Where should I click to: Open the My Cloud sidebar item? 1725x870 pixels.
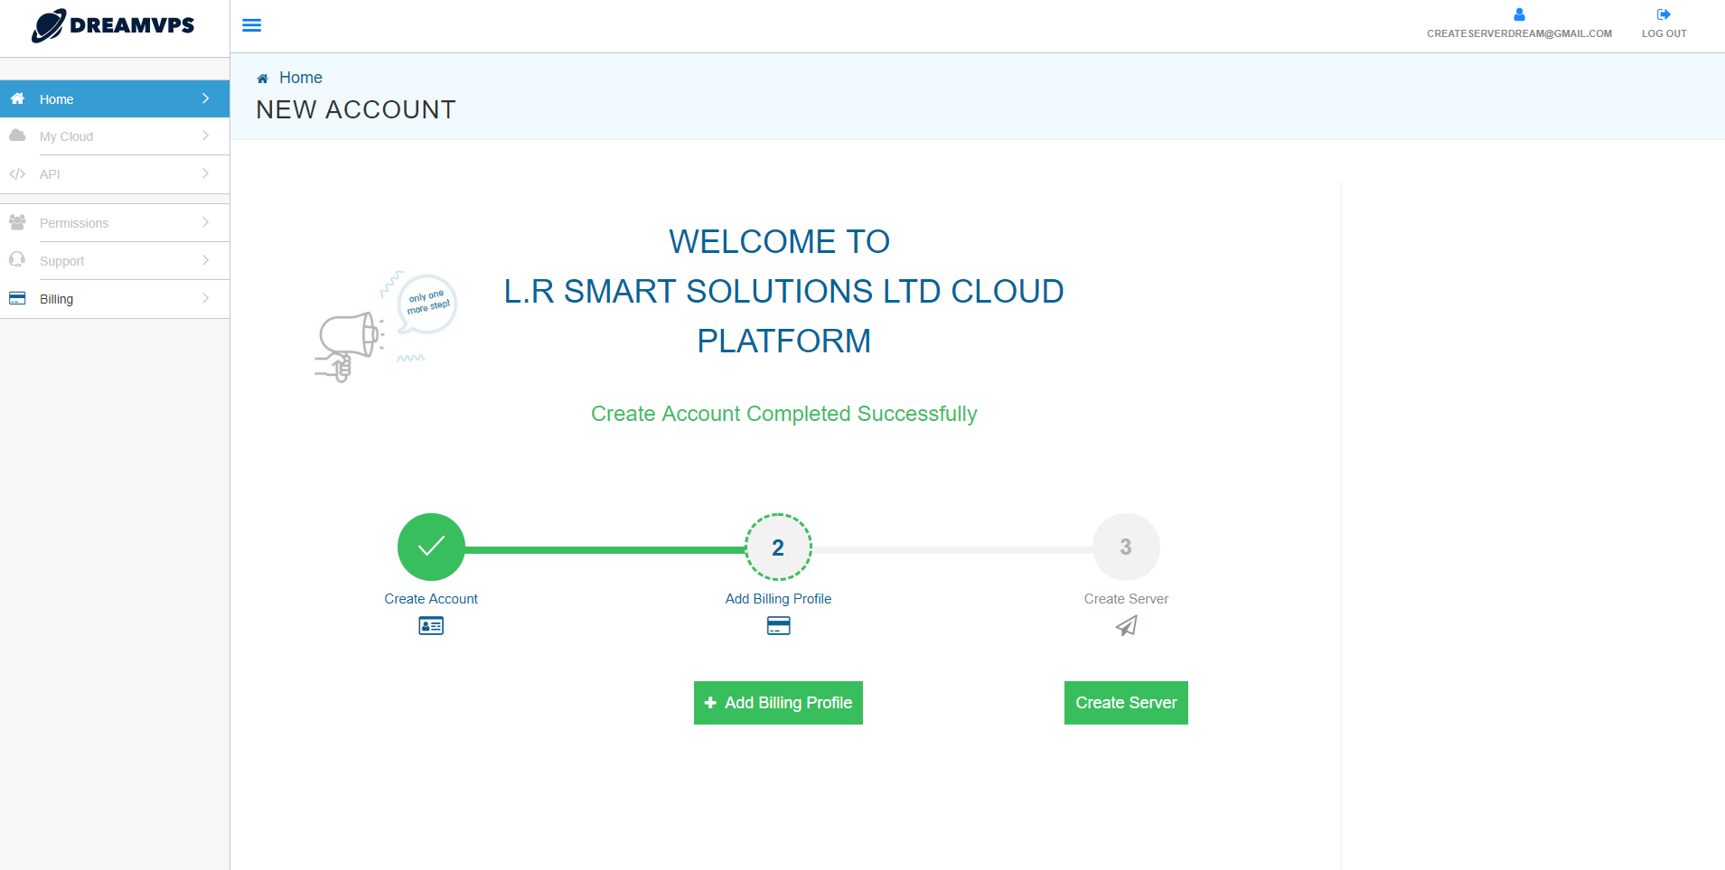point(115,136)
